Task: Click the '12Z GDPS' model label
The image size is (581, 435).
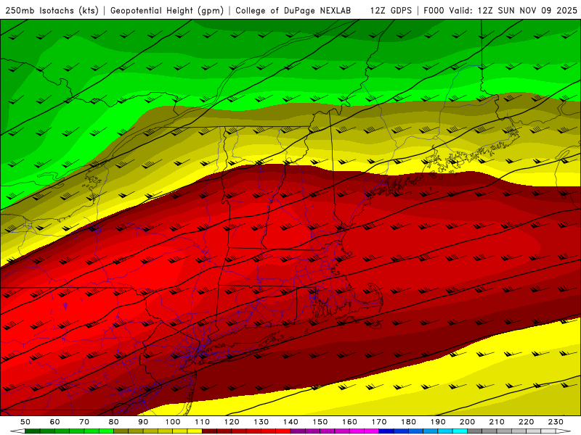Action: point(391,11)
